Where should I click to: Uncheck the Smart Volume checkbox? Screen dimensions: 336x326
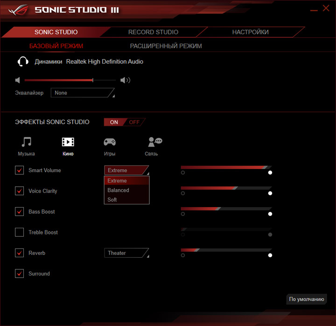[19, 170]
